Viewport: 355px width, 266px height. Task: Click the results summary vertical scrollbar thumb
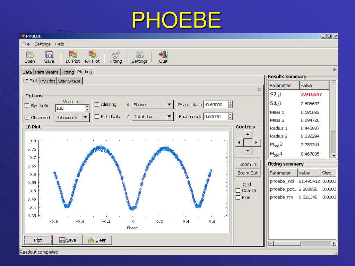(333, 108)
